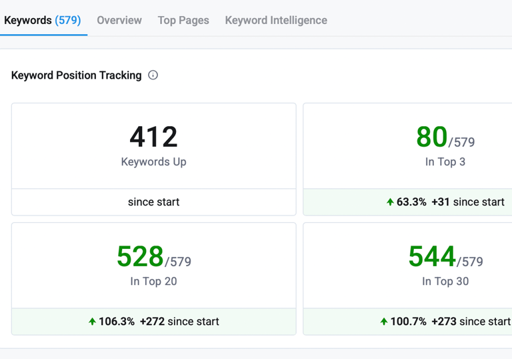Click the 'Keyword Position Tracking' heading
Viewport: 512px width, 359px height.
(x=77, y=75)
